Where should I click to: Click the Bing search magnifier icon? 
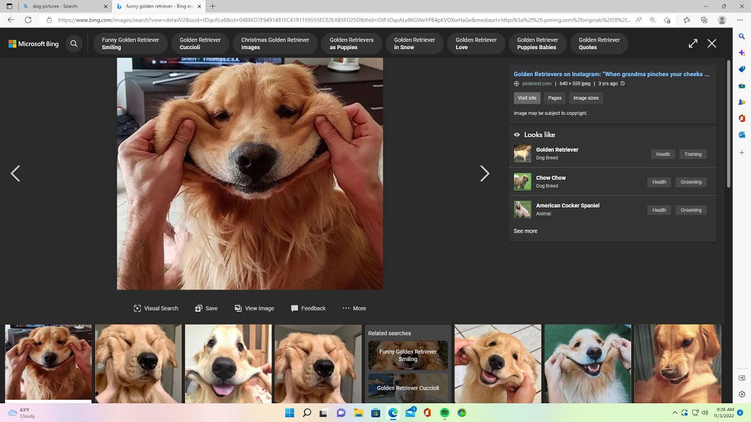[x=74, y=43]
